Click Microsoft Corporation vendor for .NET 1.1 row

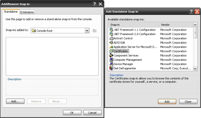[x=173, y=30]
